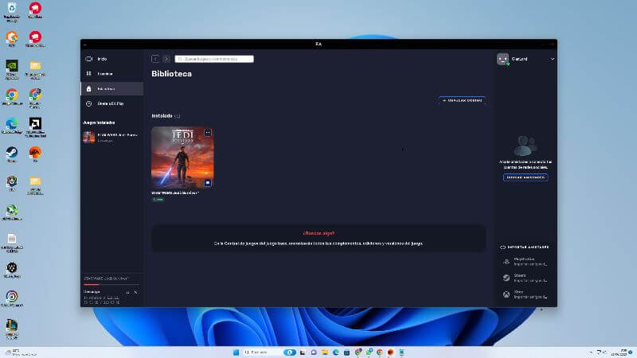The width and height of the screenshot is (637, 358).
Task: Import friends from Xbox
Action: (526, 294)
